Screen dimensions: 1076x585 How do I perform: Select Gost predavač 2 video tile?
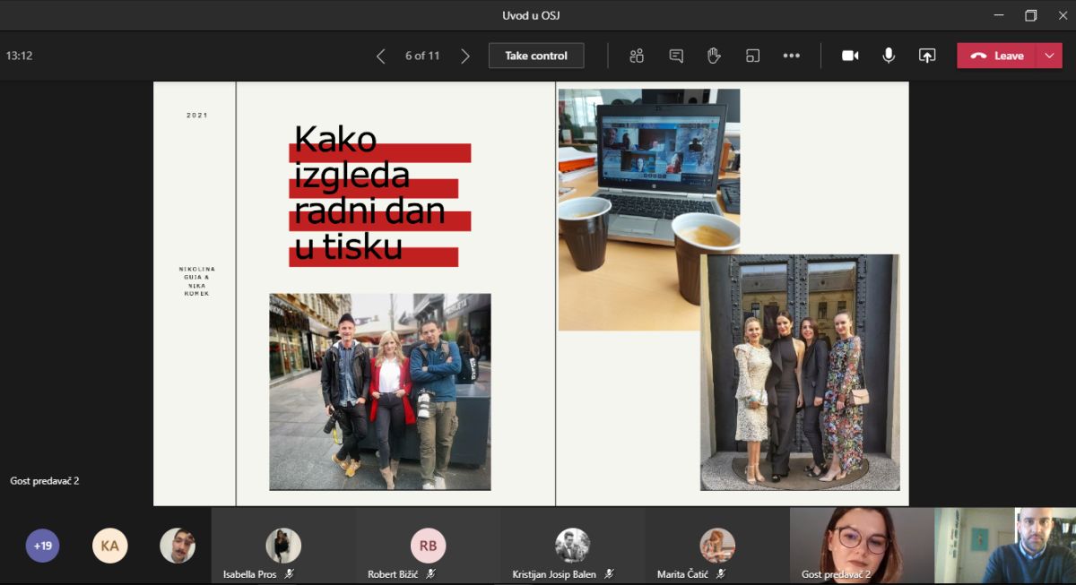tap(861, 545)
